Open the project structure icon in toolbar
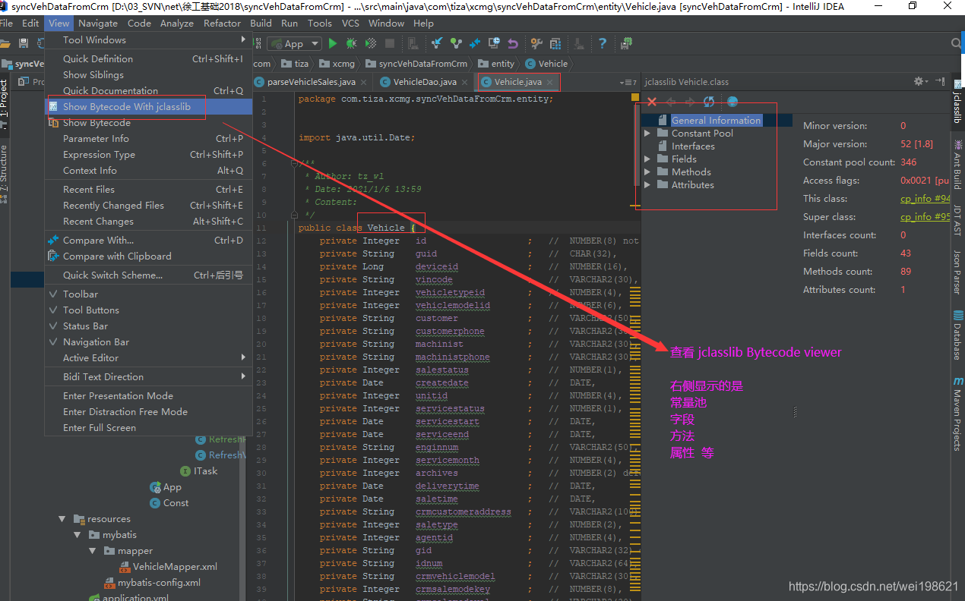The image size is (965, 601). pyautogui.click(x=555, y=43)
